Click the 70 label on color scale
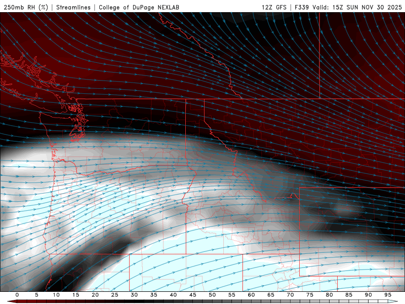 [x=290, y=295]
